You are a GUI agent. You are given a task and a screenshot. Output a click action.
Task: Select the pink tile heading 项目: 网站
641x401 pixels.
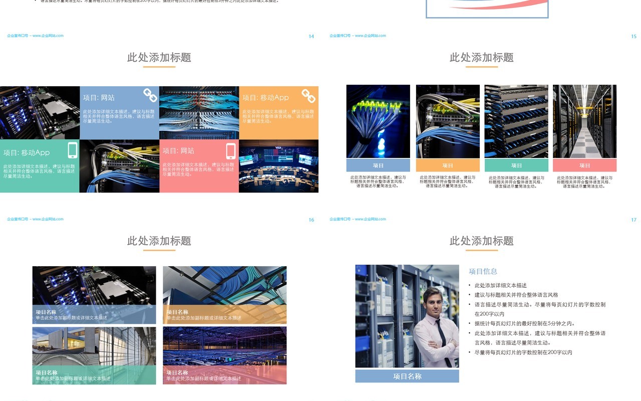tap(178, 150)
